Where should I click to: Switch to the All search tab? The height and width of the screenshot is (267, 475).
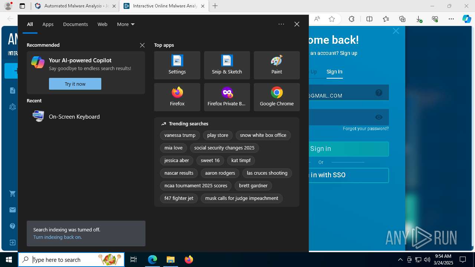(30, 24)
